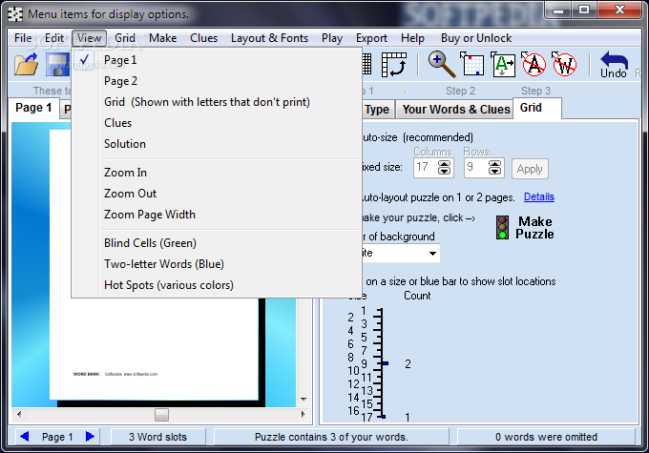Open the background color dropdown

[432, 253]
